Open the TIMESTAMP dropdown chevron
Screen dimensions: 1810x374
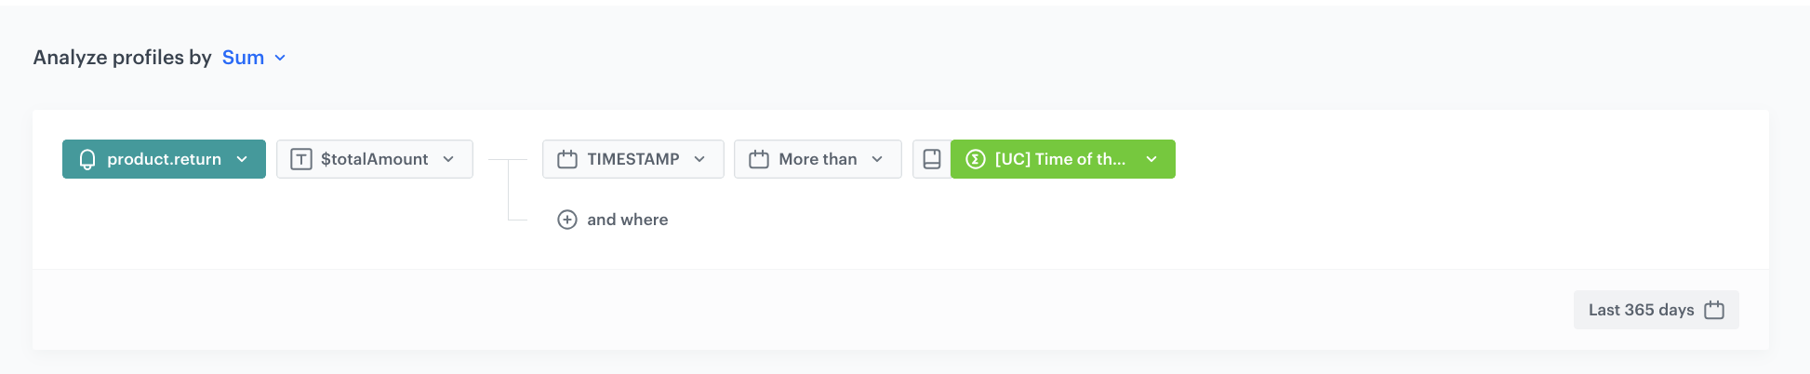(699, 159)
